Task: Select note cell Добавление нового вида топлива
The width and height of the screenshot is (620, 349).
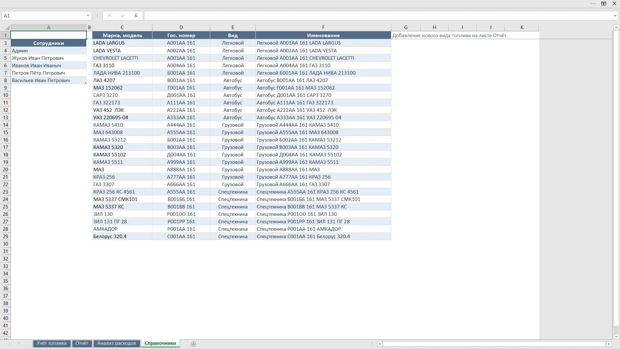Action: tap(450, 36)
